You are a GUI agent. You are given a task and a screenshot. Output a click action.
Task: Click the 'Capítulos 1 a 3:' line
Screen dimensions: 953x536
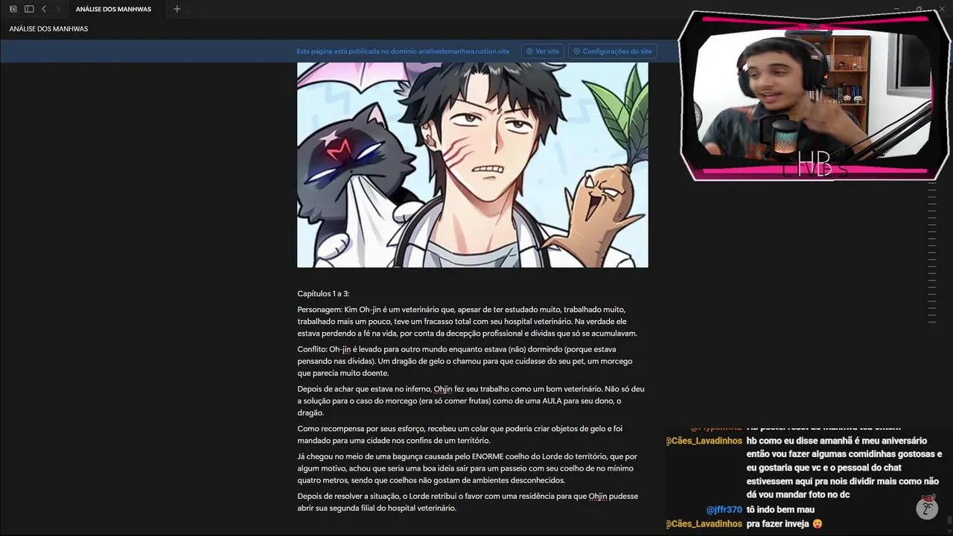pyautogui.click(x=323, y=294)
